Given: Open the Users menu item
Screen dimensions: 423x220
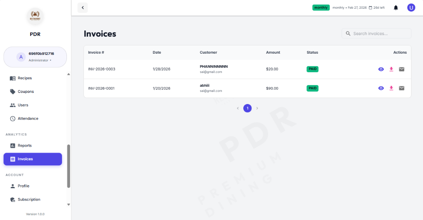Looking at the screenshot, I should click(33, 105).
